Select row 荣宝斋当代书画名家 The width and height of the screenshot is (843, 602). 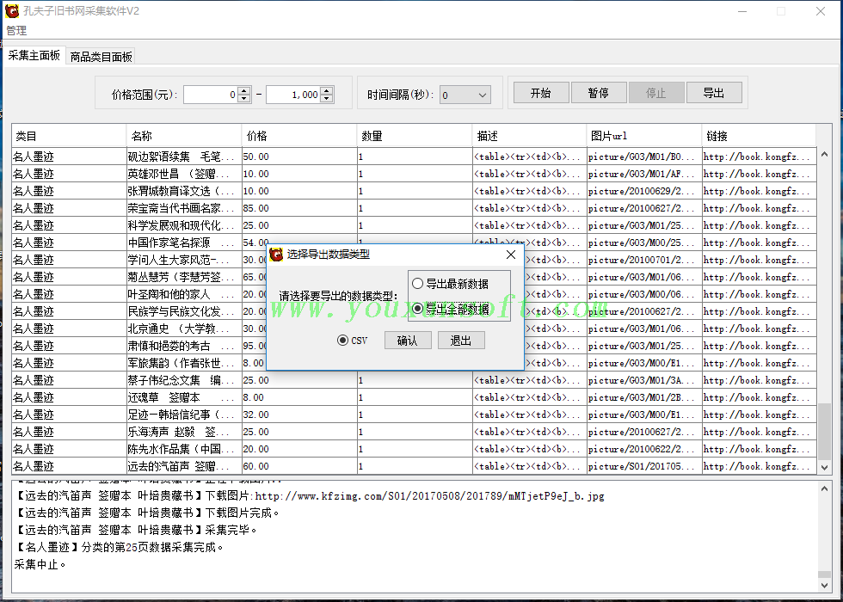(414, 208)
